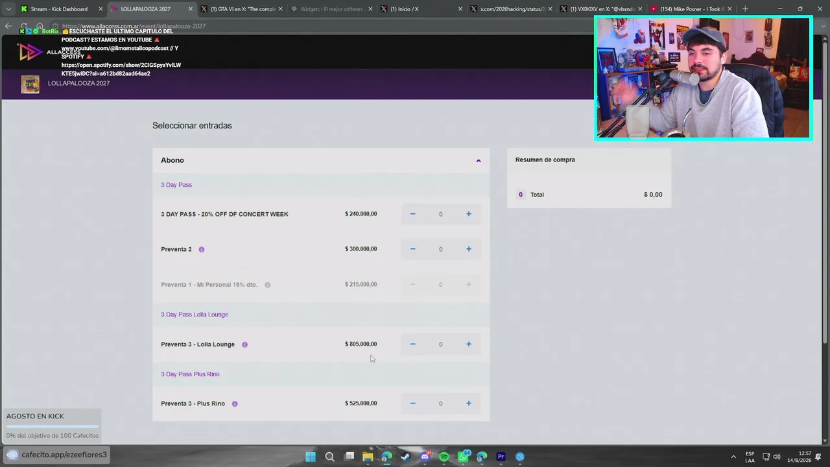
Task: Open Windows taskbar search
Action: point(329,457)
